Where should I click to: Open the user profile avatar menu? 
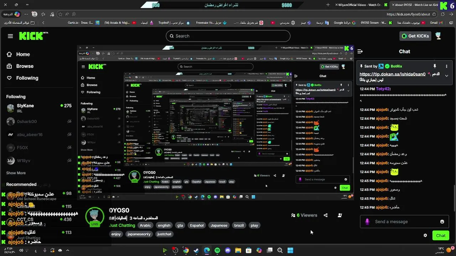438,36
